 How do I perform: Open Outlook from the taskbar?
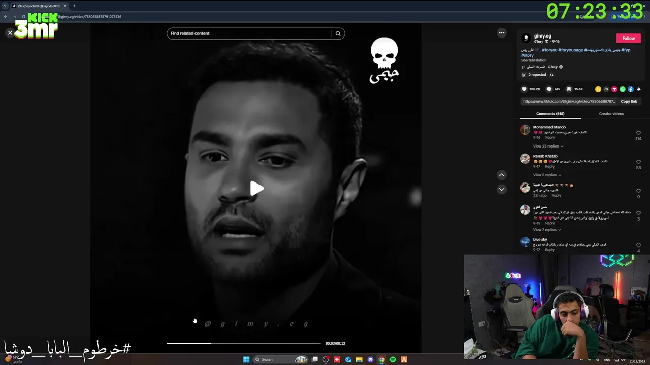pos(348,359)
